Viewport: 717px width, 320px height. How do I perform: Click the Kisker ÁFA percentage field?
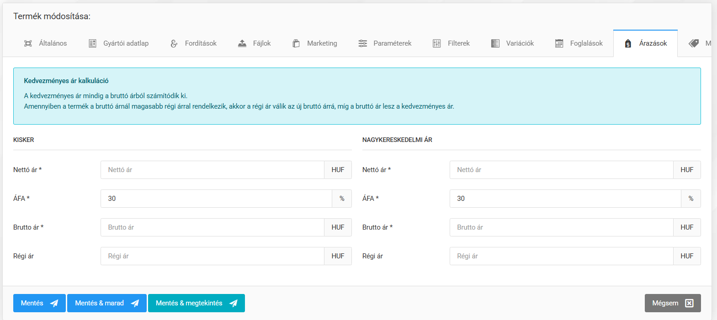(216, 199)
